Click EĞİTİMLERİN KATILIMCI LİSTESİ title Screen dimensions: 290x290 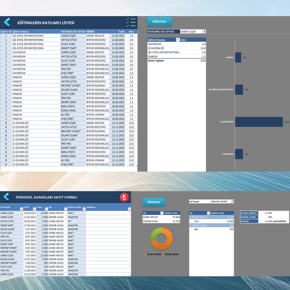pyautogui.click(x=46, y=23)
